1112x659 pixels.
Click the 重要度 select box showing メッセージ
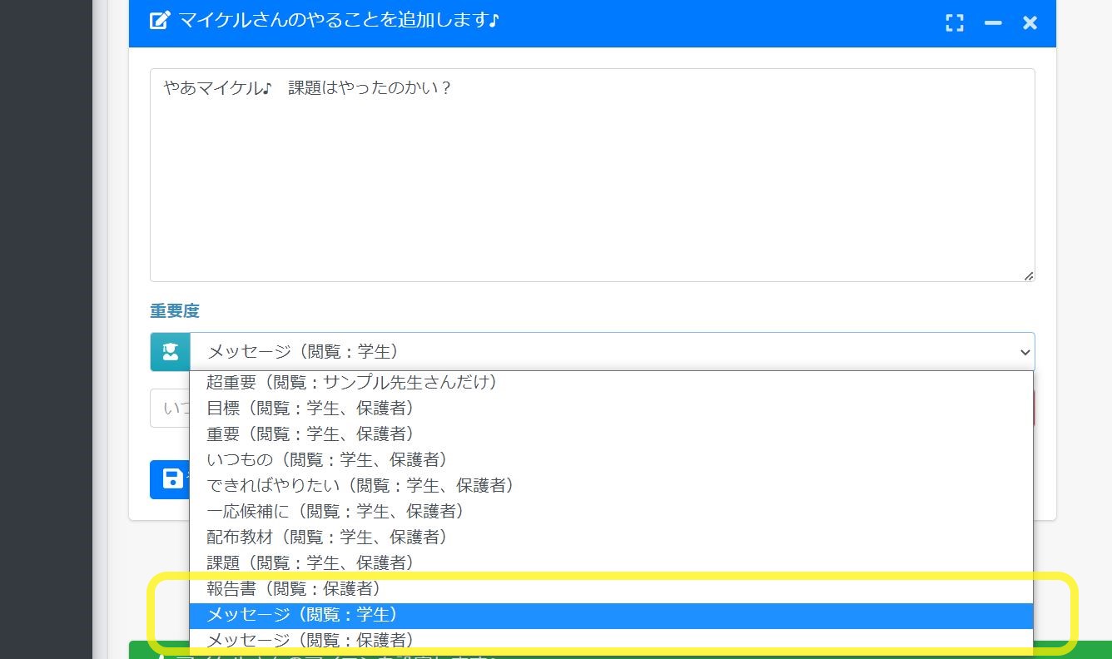click(x=599, y=352)
